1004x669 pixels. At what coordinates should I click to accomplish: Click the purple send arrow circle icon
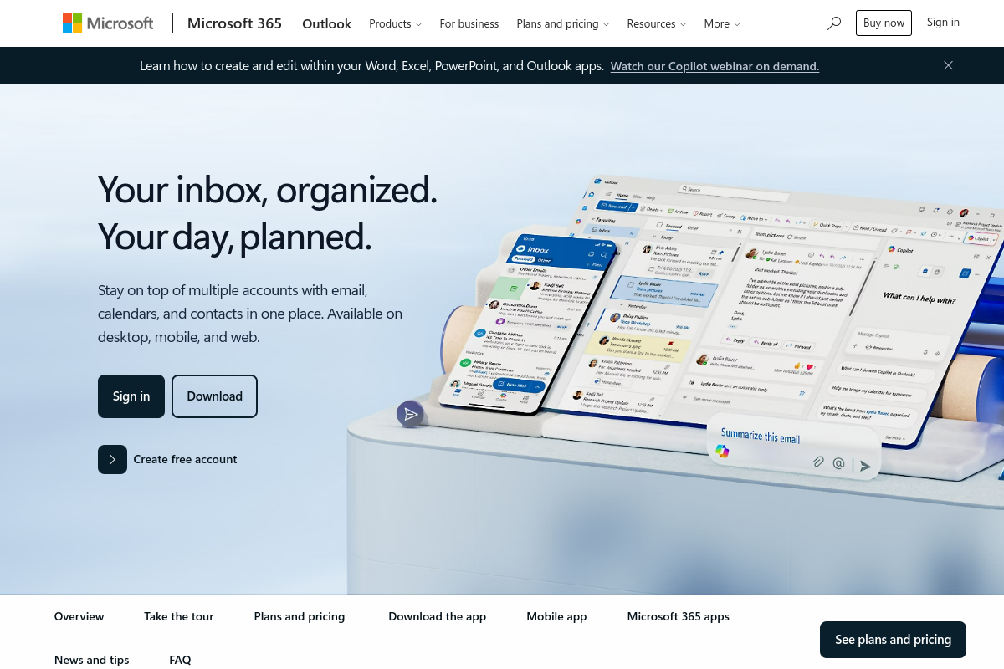click(410, 414)
